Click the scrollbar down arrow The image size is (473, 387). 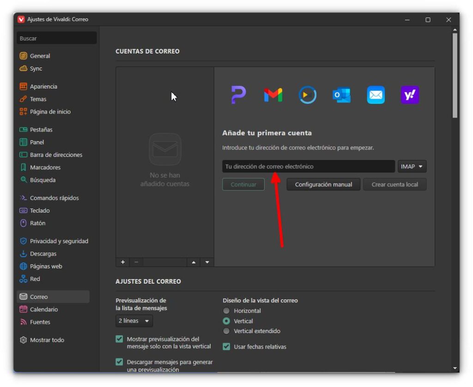click(455, 369)
